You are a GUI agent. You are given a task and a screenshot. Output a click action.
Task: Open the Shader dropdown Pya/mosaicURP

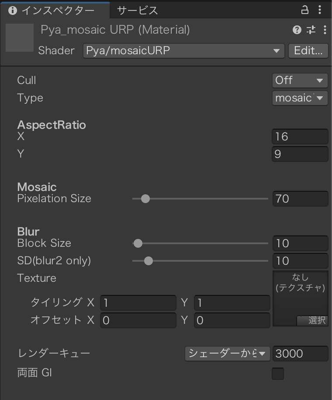(183, 51)
